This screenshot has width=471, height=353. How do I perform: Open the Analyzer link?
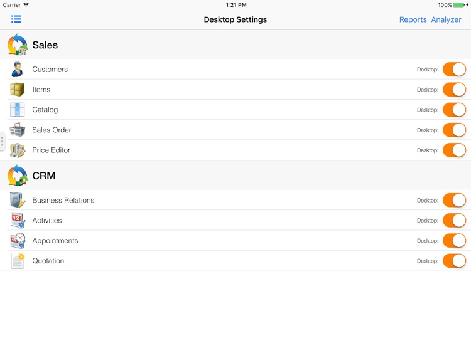[446, 19]
